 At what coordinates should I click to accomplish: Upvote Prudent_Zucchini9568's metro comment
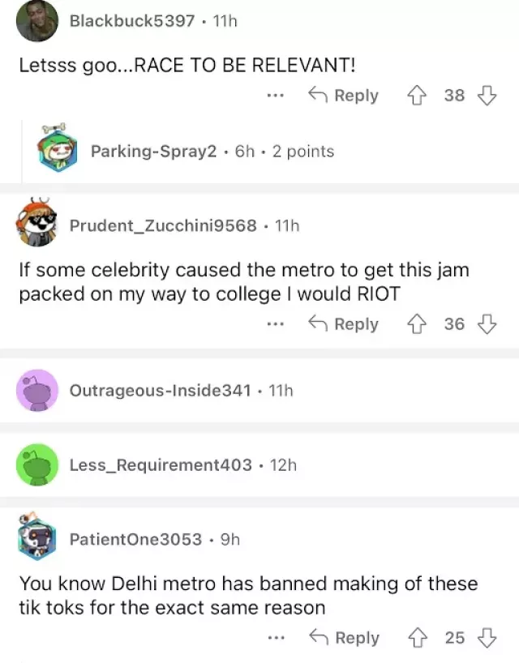tap(417, 324)
